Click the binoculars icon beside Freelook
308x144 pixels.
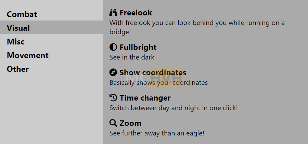[113, 13]
